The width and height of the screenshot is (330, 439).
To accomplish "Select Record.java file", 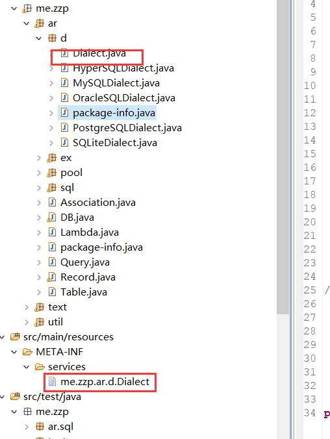I will [88, 277].
